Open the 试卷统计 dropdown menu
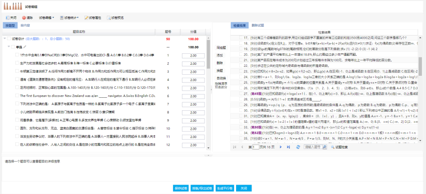The width and height of the screenshot is (426, 194). (69, 18)
